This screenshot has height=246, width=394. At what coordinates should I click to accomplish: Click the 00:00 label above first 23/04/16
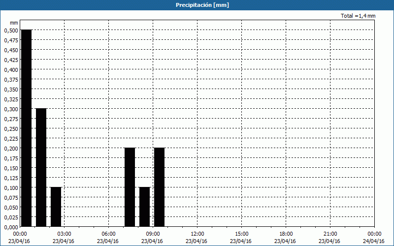click(20, 234)
